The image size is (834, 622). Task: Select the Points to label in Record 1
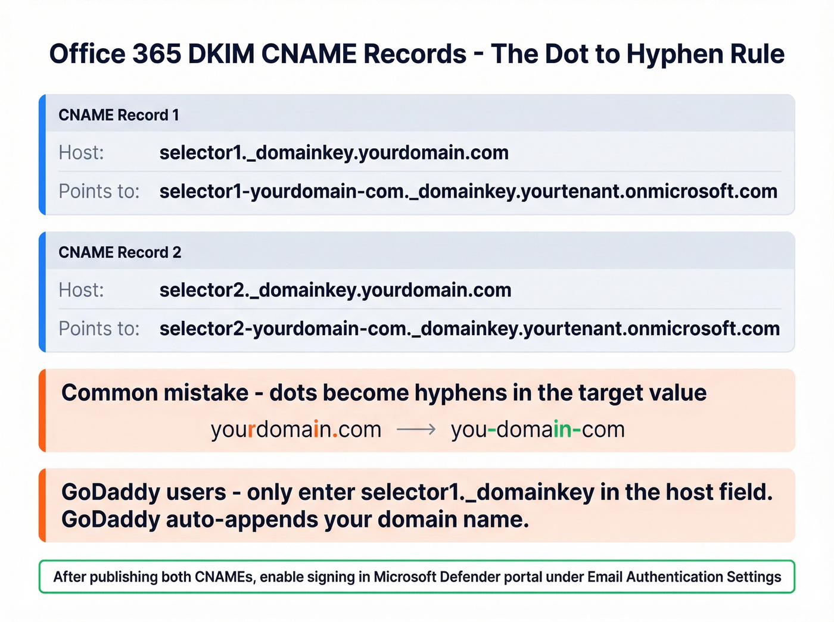pos(99,191)
